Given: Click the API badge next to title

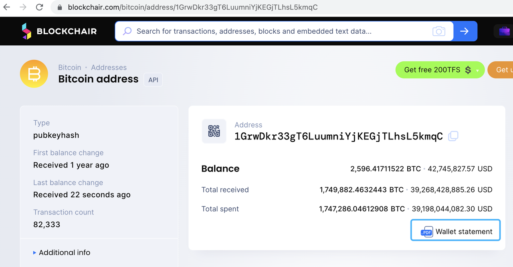Looking at the screenshot, I should (153, 80).
